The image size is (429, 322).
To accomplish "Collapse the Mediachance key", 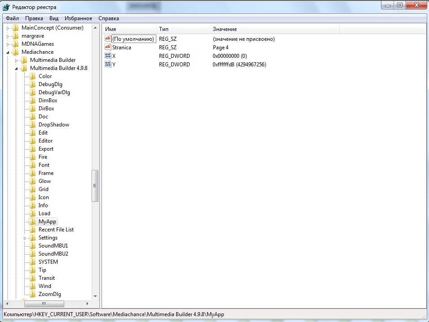I will click(8, 52).
